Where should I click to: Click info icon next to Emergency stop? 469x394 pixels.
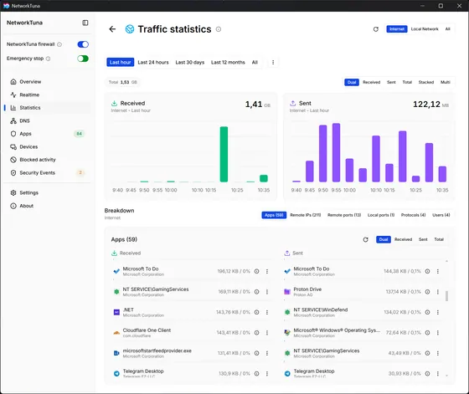(x=49, y=59)
